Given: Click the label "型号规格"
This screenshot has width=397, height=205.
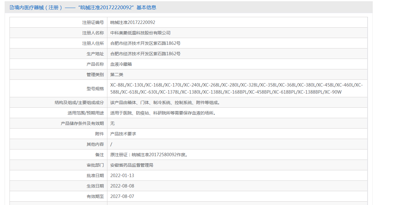Looking at the screenshot, I should (95, 88).
